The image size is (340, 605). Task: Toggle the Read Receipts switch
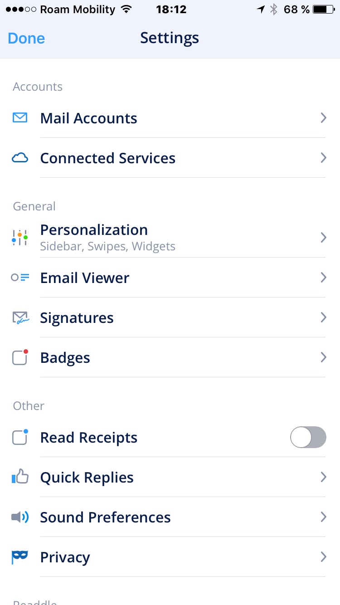click(x=308, y=438)
